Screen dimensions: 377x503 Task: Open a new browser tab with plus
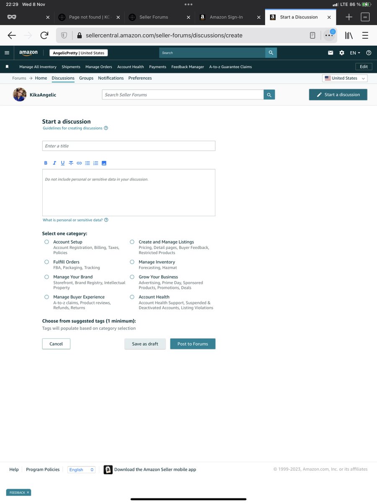point(349,17)
